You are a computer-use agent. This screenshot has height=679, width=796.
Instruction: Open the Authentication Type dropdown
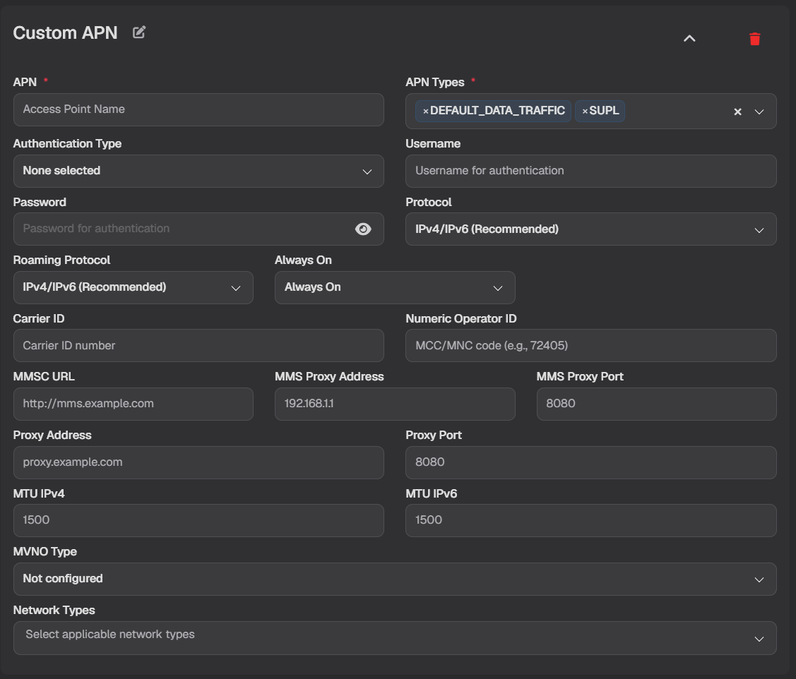[x=198, y=171]
